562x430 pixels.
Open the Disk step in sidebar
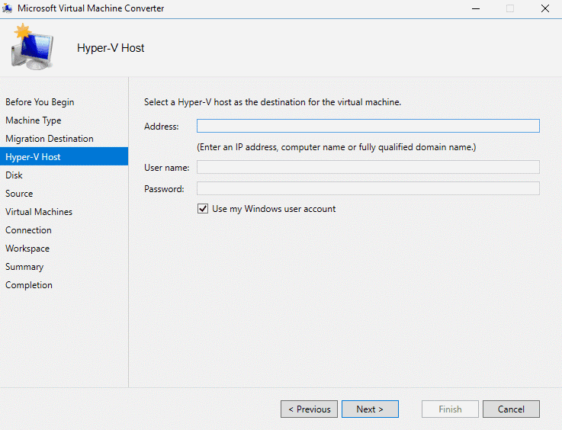coord(14,175)
